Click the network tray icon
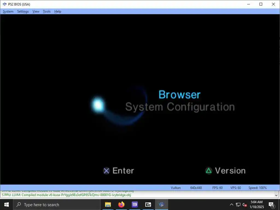 point(238,205)
